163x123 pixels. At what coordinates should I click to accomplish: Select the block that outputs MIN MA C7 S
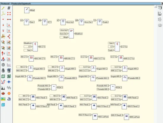point(61,58)
